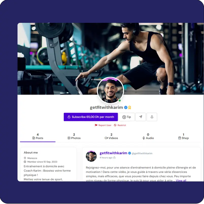
Task: Open the Tip button with dollar icon
Action: (127, 117)
